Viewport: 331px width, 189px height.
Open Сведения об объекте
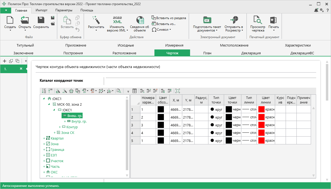(139, 20)
